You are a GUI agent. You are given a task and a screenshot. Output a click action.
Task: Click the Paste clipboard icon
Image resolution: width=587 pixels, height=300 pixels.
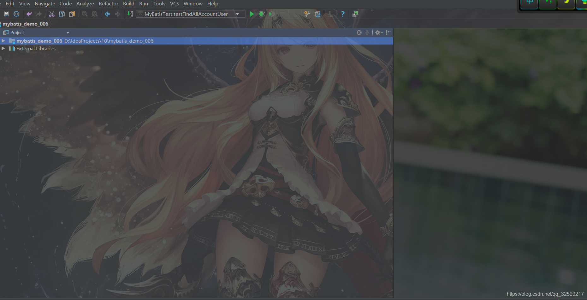(72, 14)
